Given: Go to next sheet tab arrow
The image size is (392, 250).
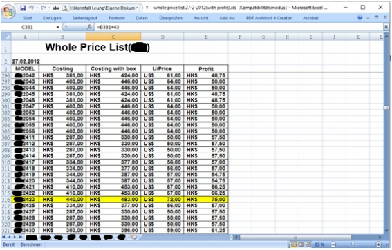Looking at the screenshot, I should coord(15,237).
